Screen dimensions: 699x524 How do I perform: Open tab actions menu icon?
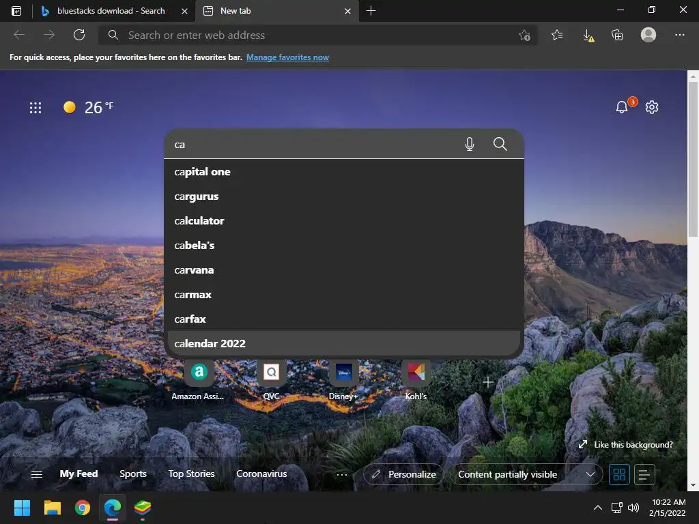16,11
